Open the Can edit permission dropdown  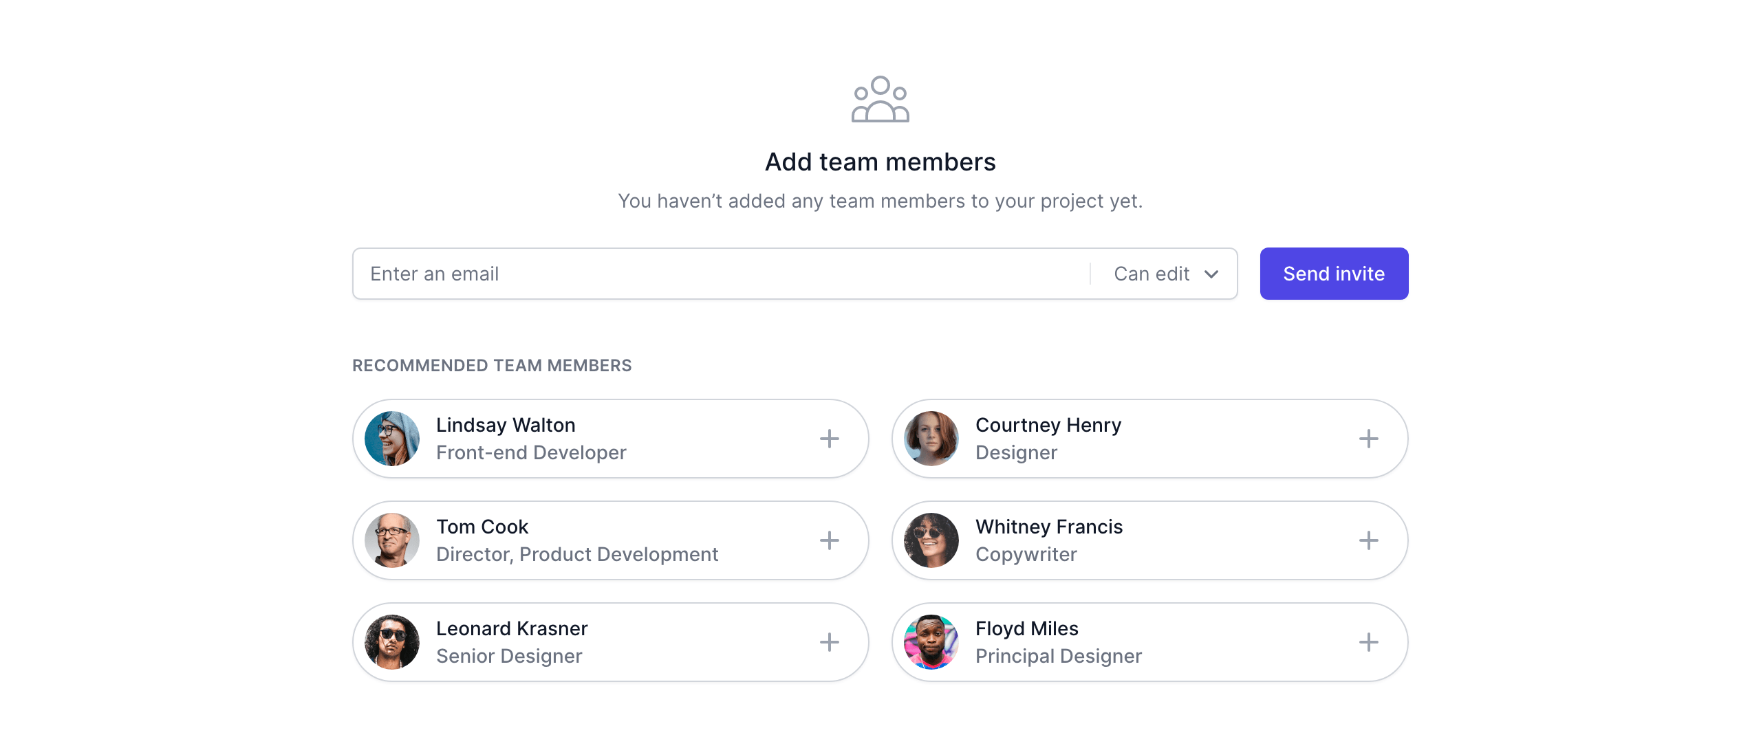coord(1164,274)
